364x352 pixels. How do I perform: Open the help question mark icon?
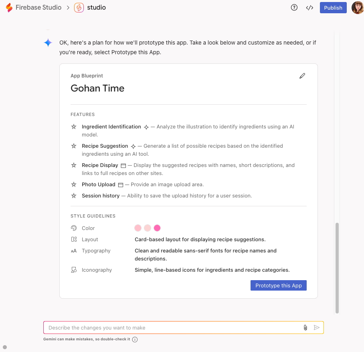point(294,8)
